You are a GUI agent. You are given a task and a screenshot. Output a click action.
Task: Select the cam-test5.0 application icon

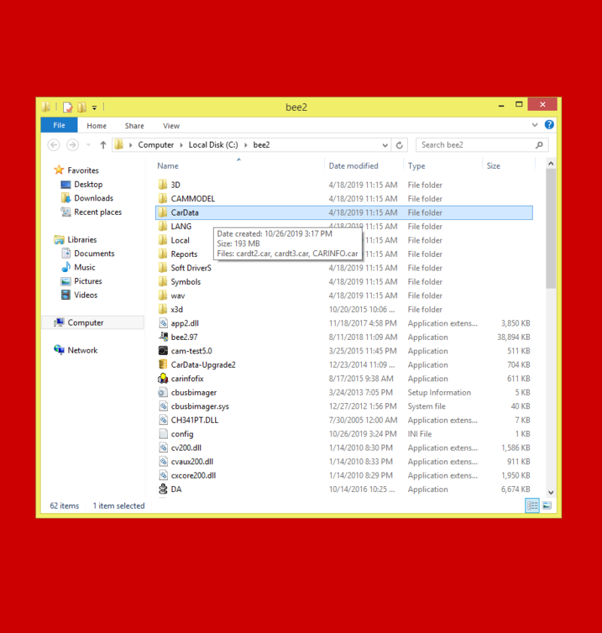(x=163, y=351)
